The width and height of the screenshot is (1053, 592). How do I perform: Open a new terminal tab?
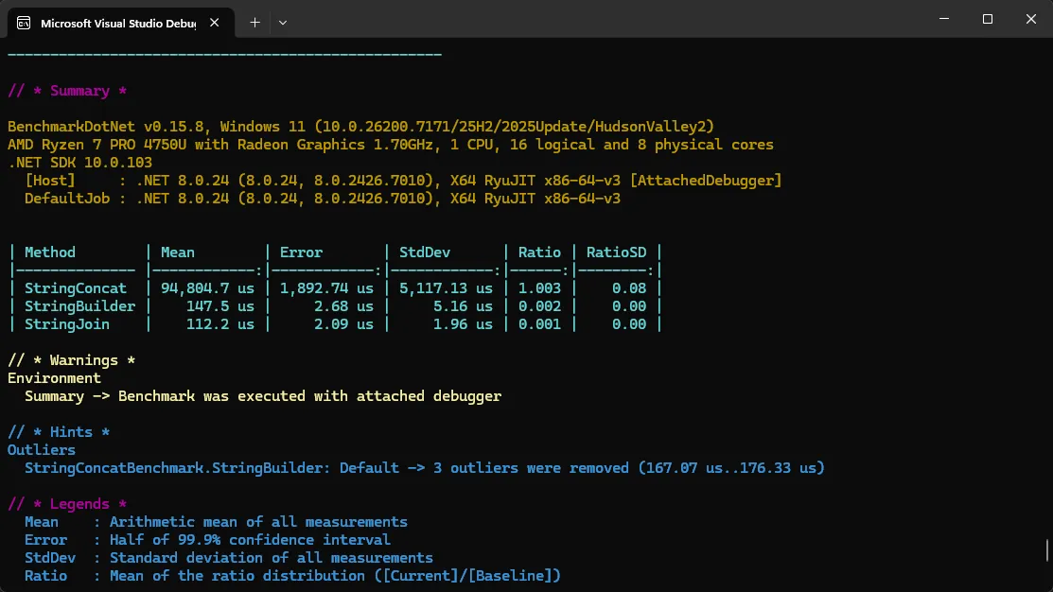tap(254, 22)
